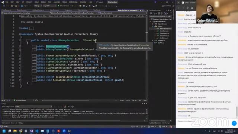
Task: Open the EXTENSIONS menu
Action: pos(73,2)
